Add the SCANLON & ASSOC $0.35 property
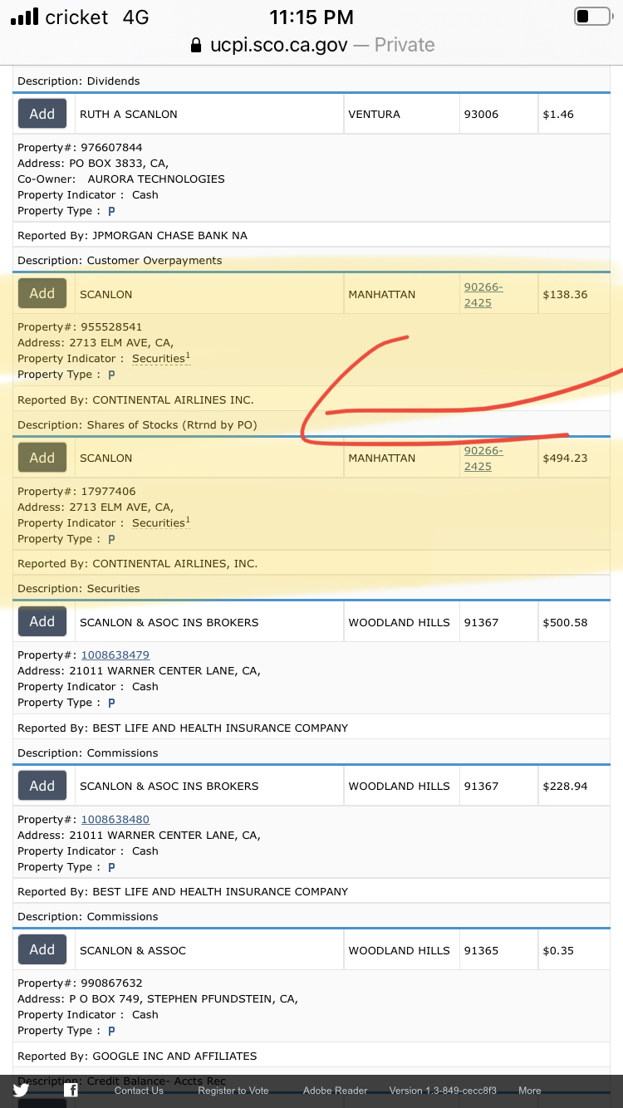This screenshot has height=1108, width=623. point(42,949)
